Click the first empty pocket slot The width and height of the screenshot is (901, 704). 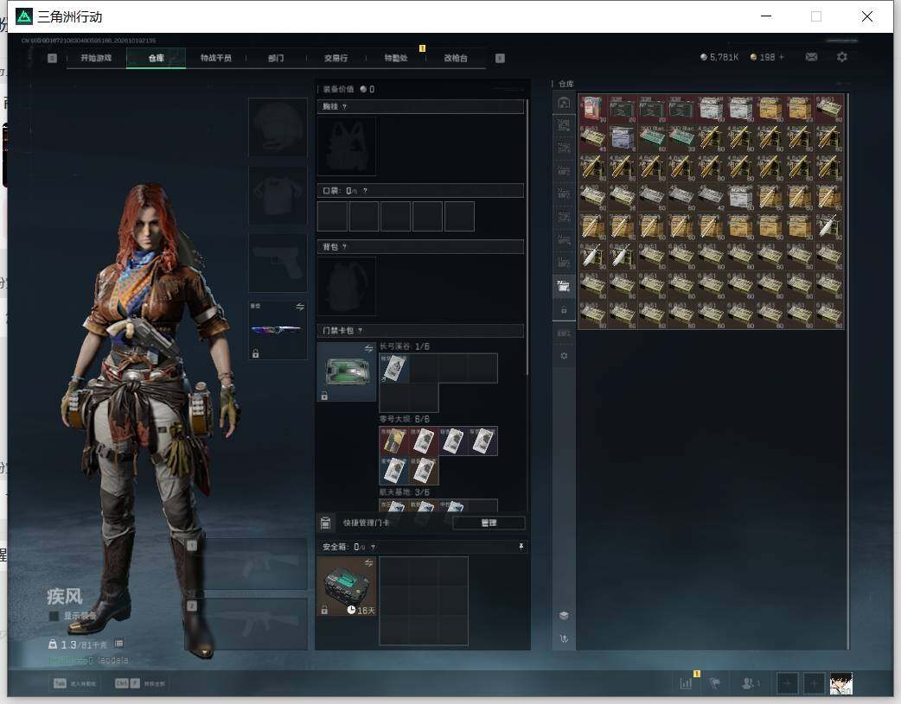point(332,216)
